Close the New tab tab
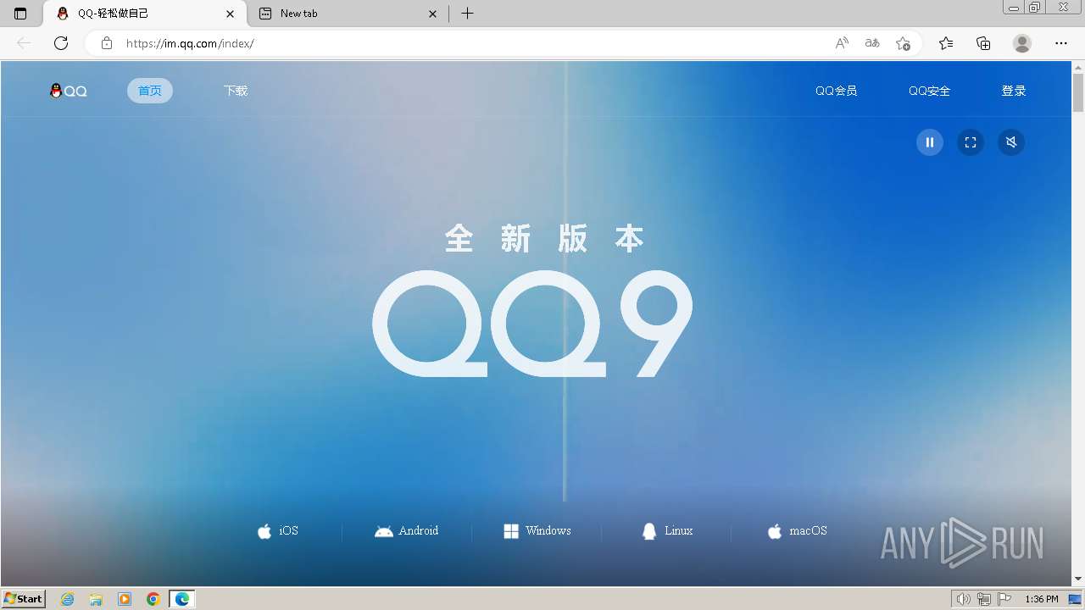 coord(433,14)
